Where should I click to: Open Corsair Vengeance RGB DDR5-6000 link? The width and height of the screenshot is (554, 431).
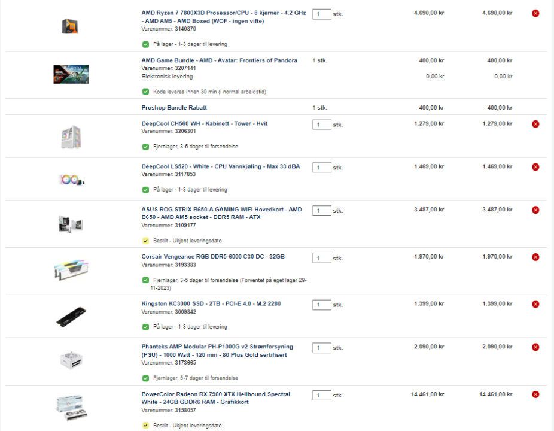click(x=213, y=257)
